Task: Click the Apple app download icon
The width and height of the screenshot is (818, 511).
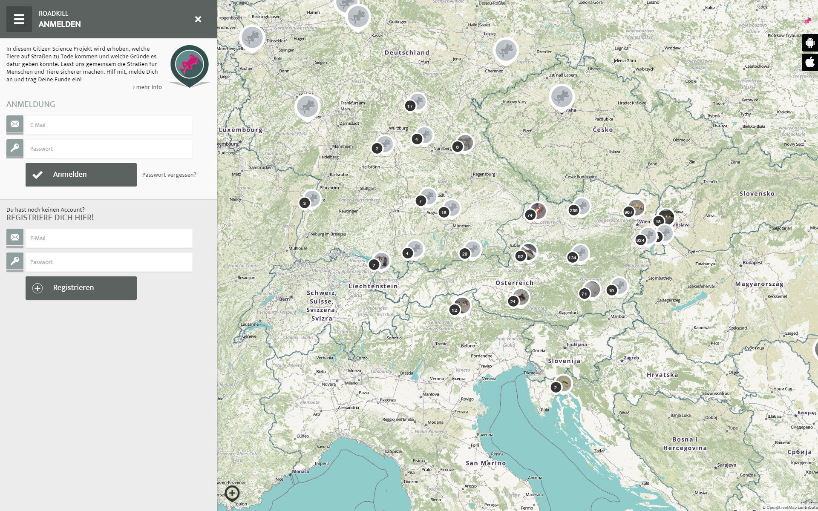Action: [810, 62]
